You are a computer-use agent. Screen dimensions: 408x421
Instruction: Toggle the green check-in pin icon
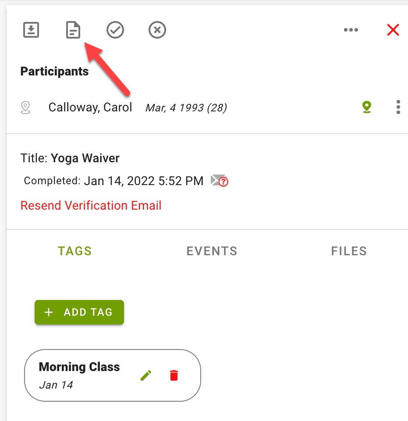tap(367, 107)
